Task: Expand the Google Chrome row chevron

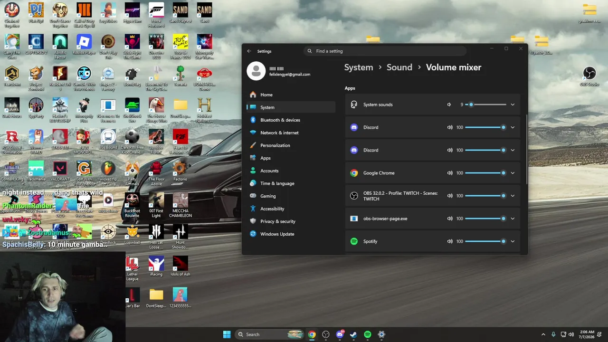Action: tap(513, 173)
